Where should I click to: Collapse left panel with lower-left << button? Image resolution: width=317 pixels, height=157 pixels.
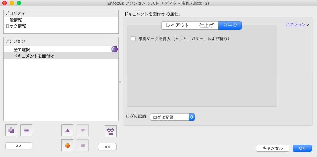pyautogui.click(x=19, y=146)
